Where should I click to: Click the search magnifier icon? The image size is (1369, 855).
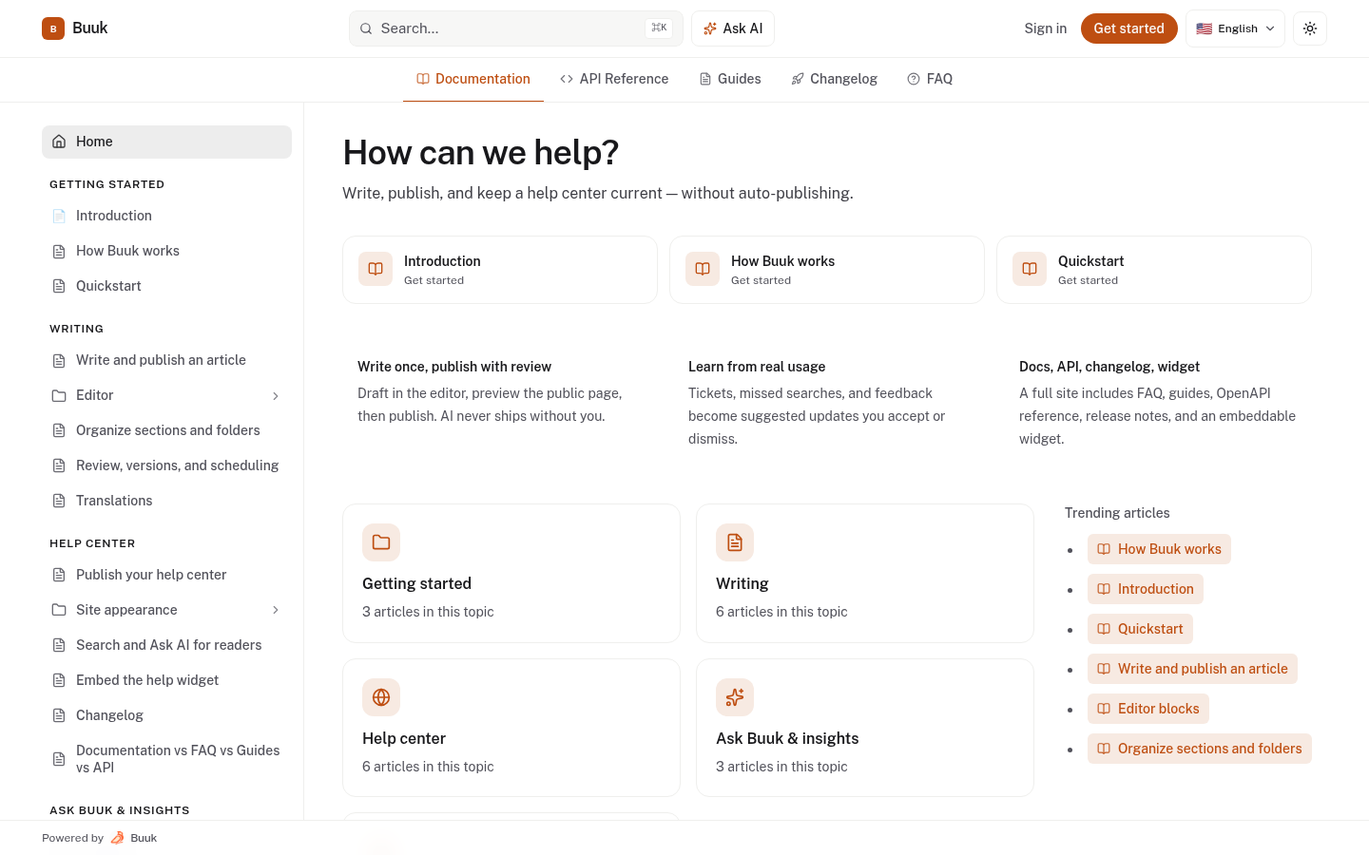coord(366,28)
